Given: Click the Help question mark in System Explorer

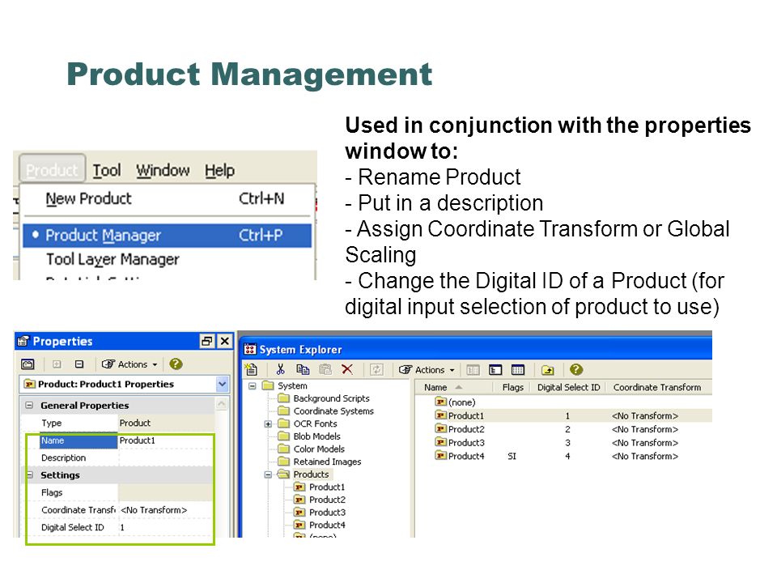Looking at the screenshot, I should tap(576, 369).
